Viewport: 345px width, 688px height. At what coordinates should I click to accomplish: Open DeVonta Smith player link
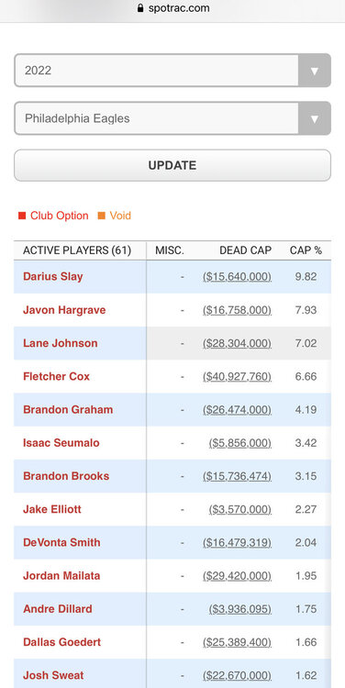pyautogui.click(x=61, y=542)
